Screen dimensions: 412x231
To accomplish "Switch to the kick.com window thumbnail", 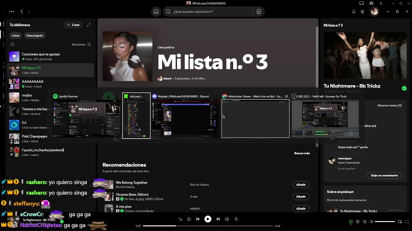I will click(x=136, y=116).
